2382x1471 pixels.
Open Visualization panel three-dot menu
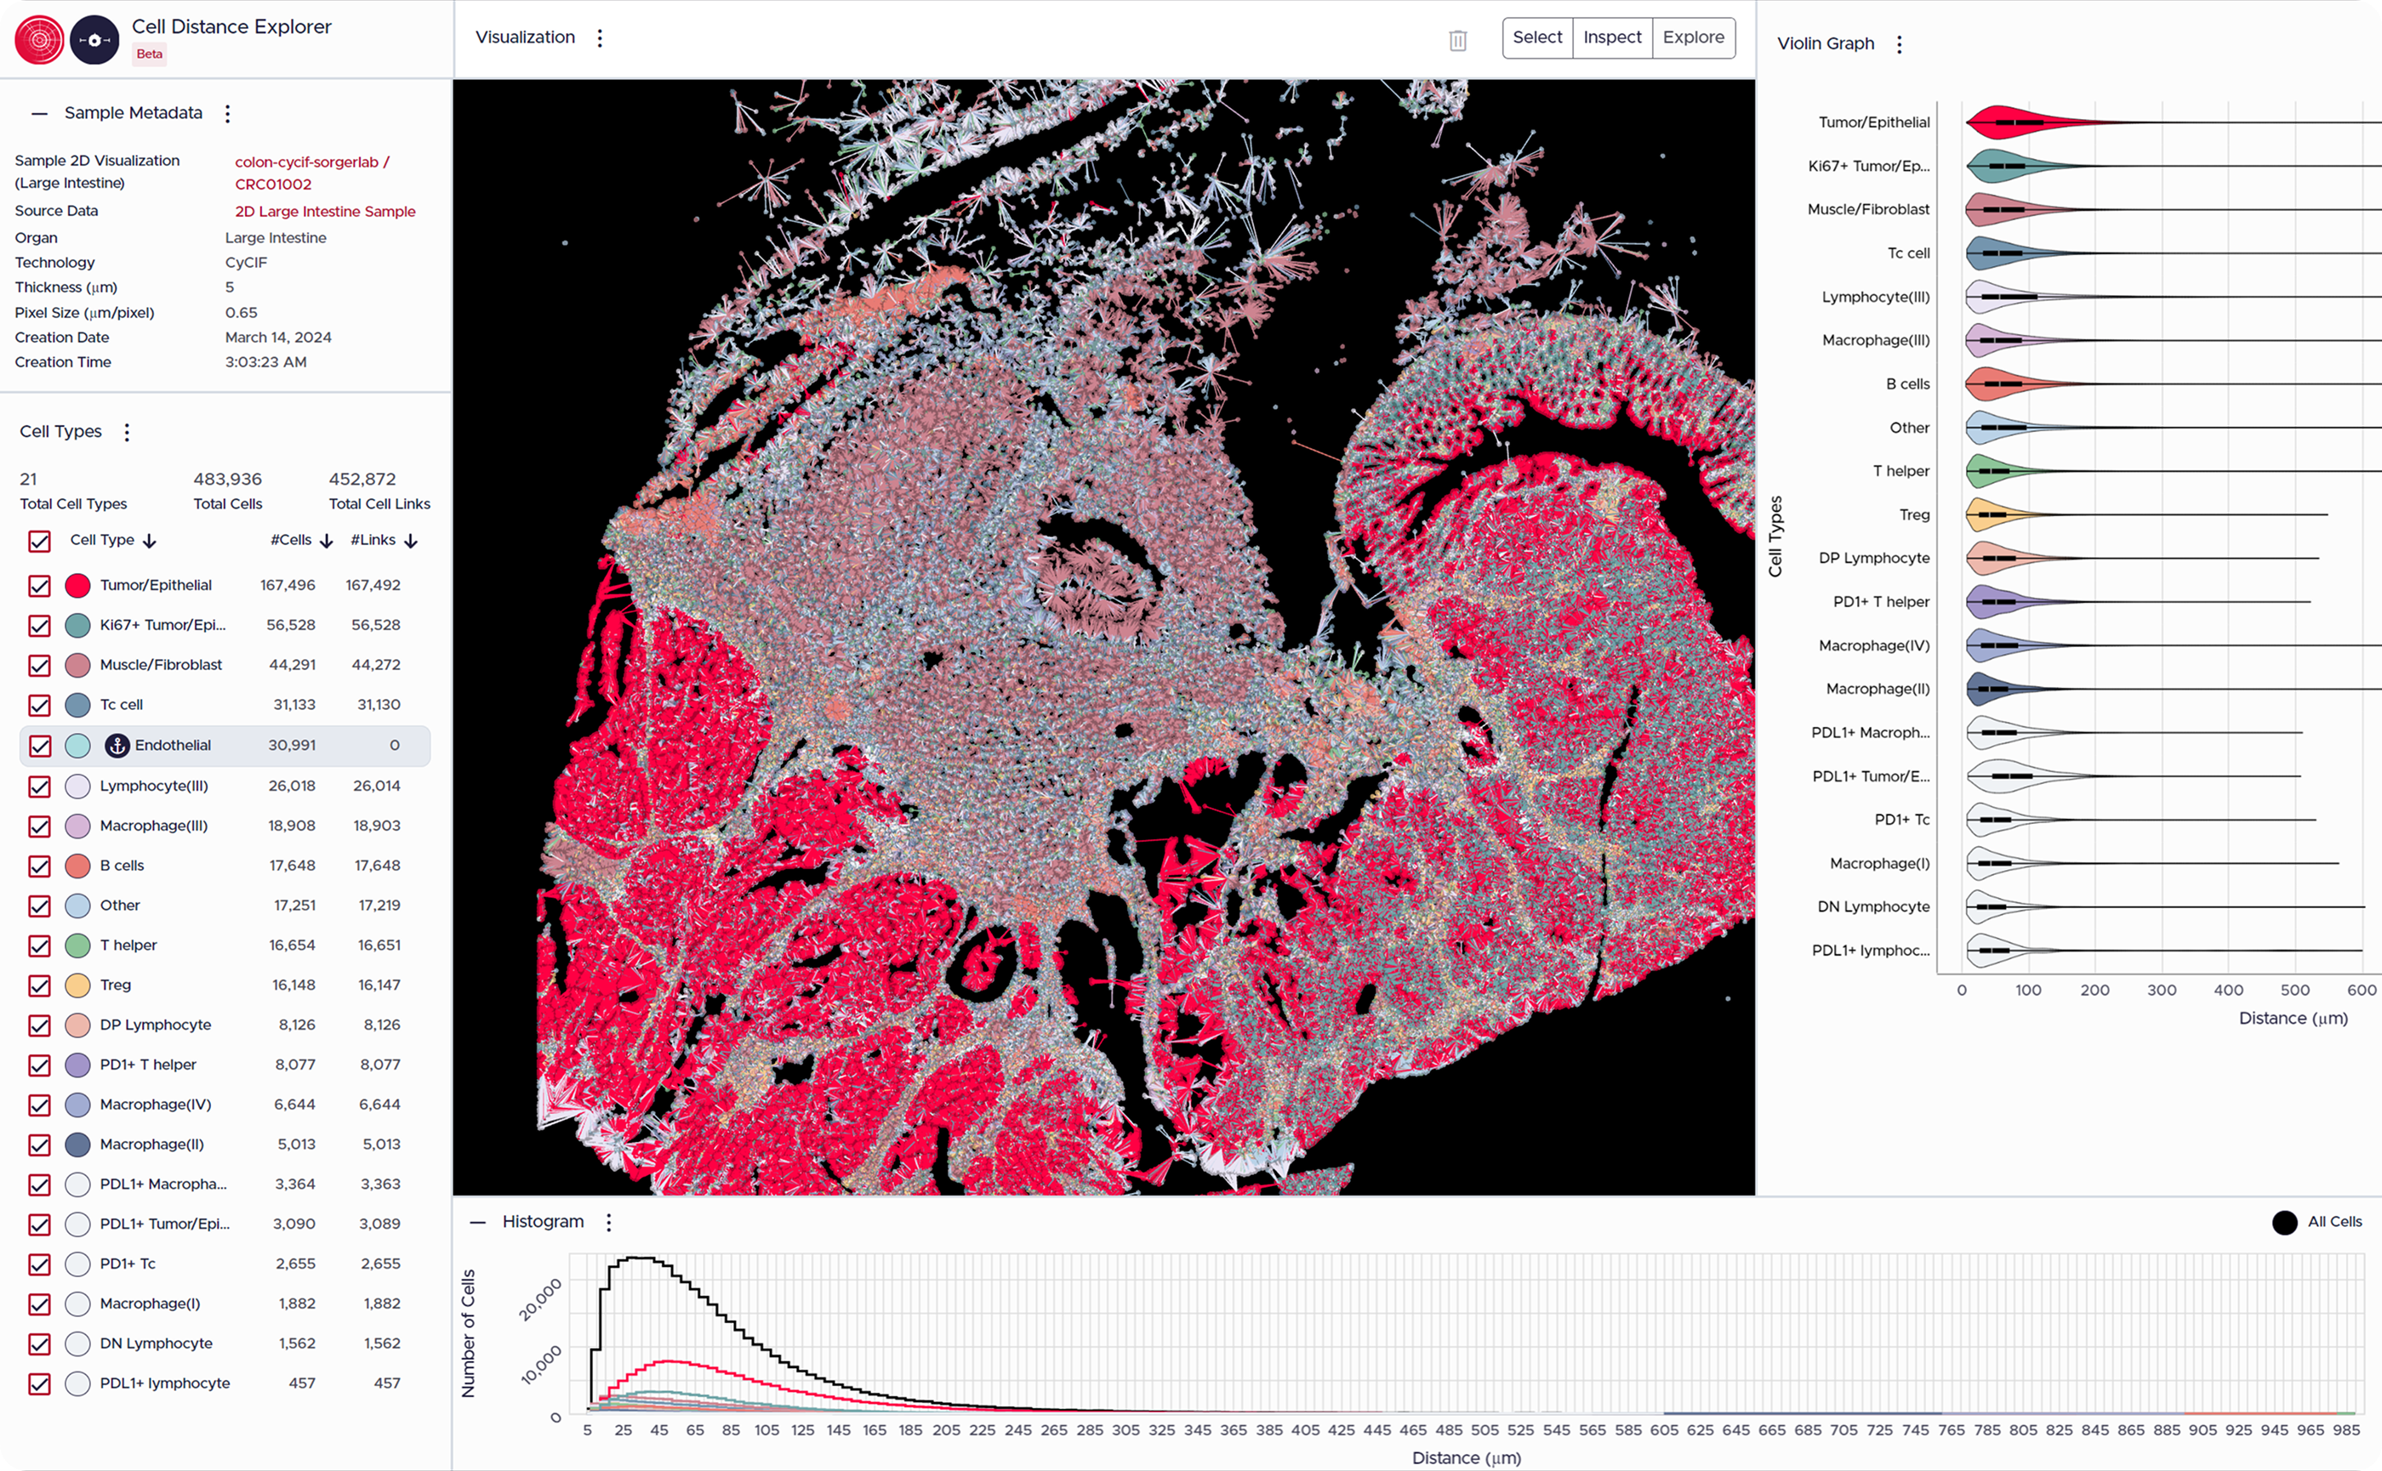pos(600,38)
